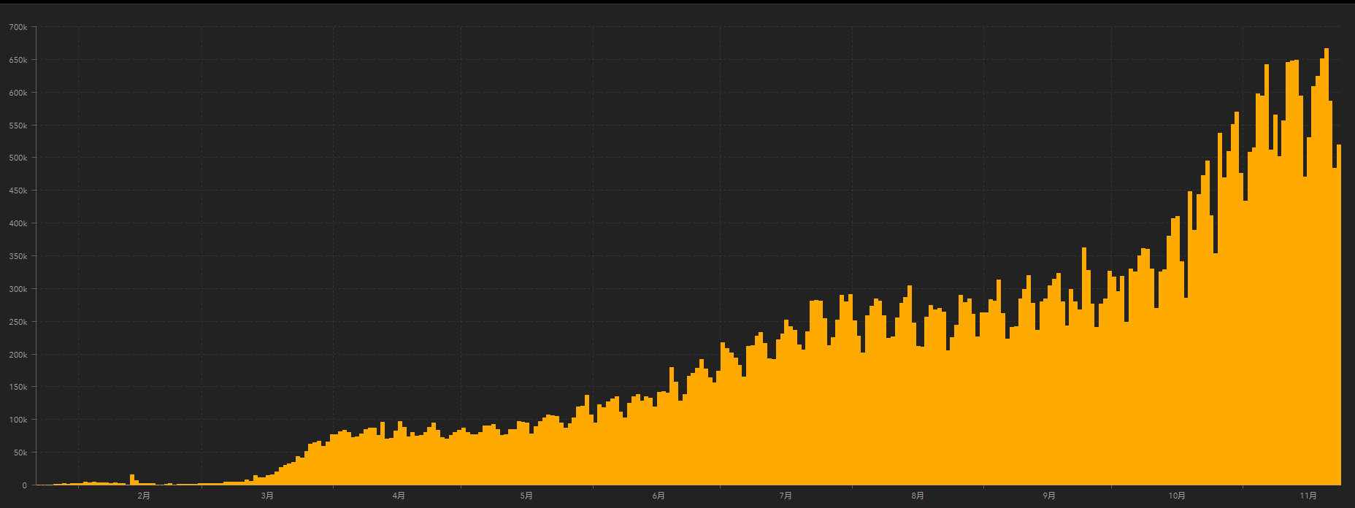Select the 350k axis label
Screen dimensions: 1355x508
click(18, 256)
